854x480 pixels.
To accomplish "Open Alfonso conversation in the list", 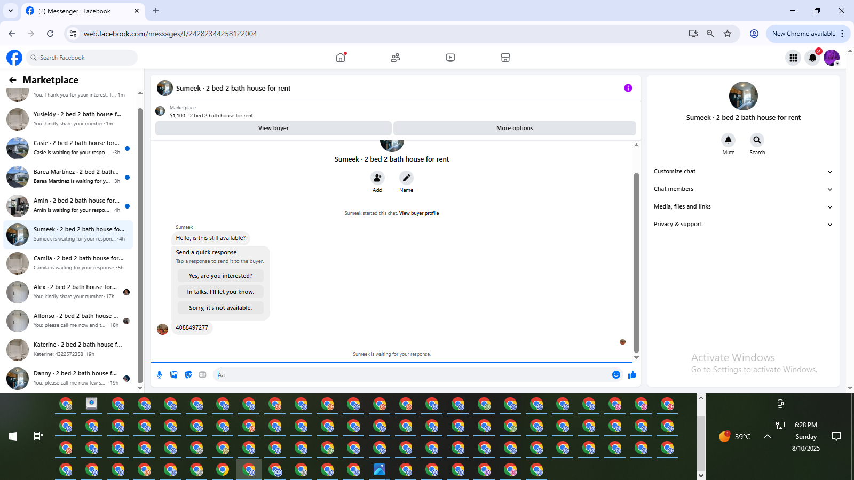I will (68, 321).
